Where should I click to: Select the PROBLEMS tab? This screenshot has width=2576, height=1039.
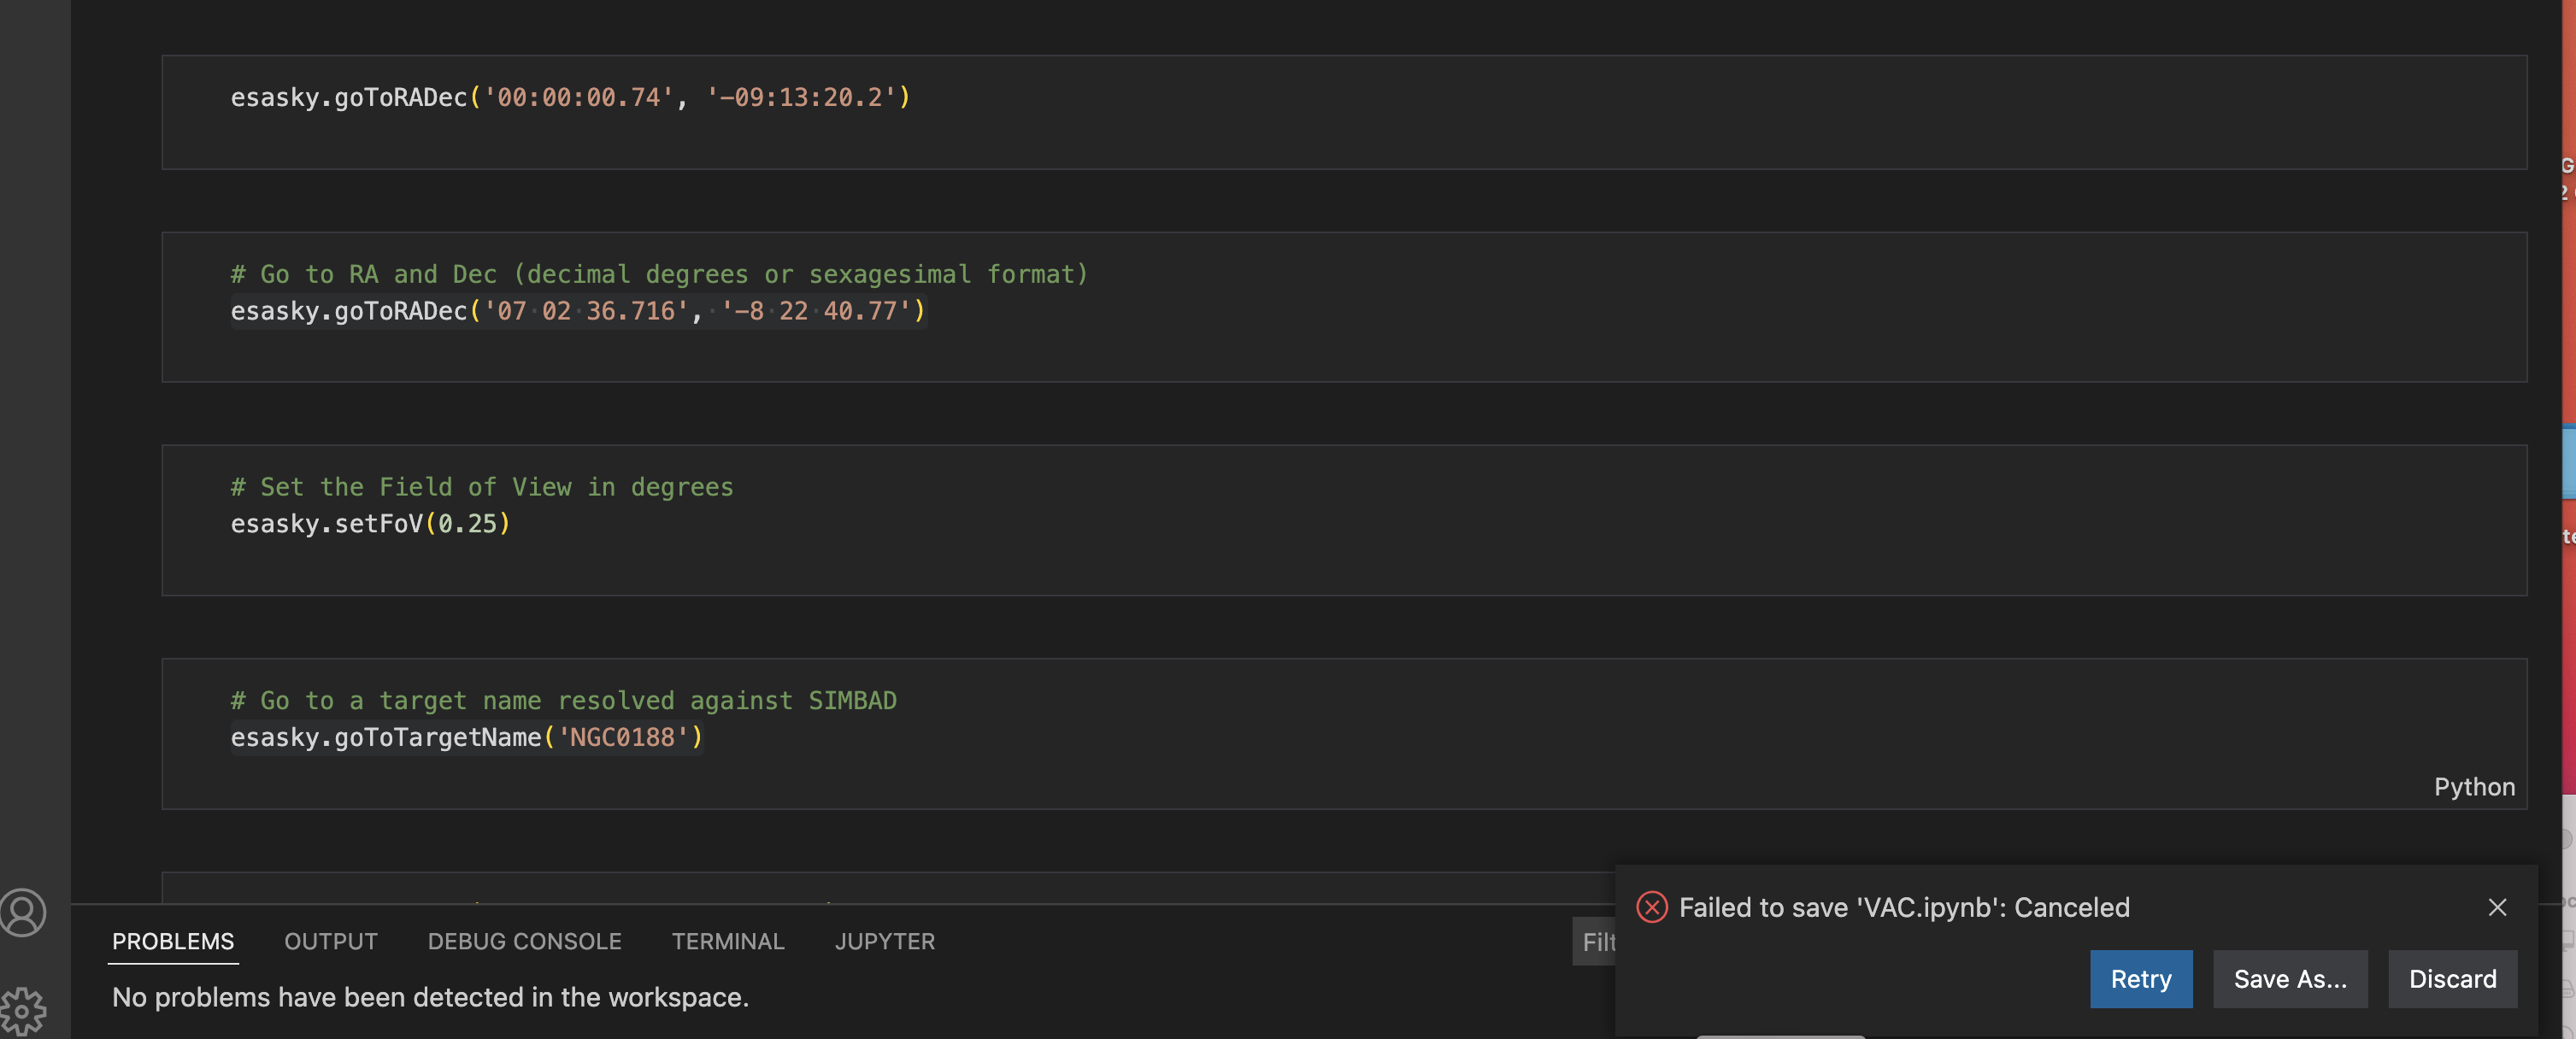(172, 941)
